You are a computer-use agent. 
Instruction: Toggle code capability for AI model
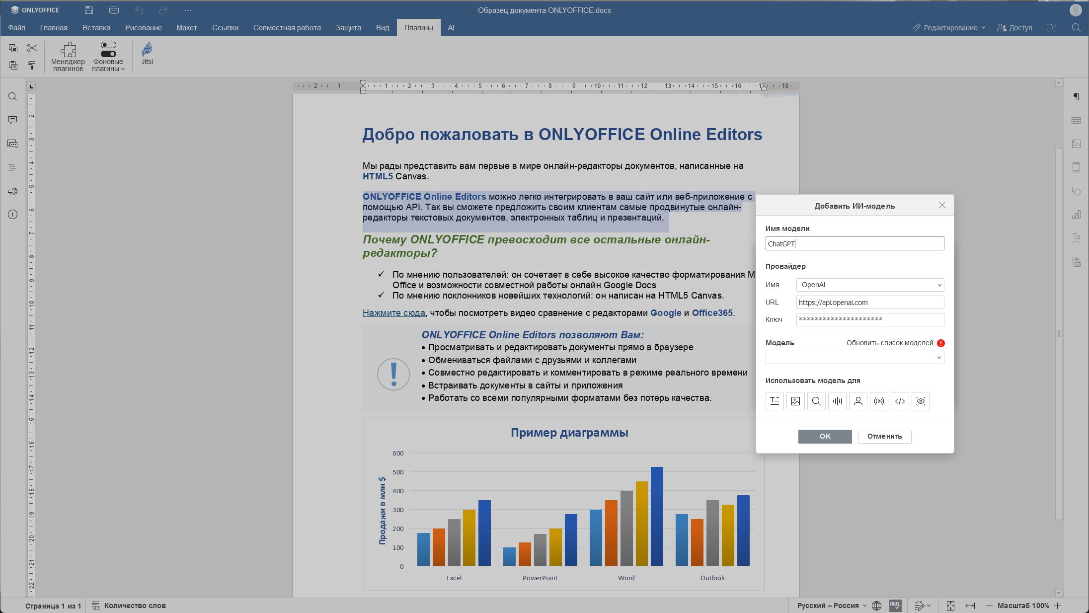[900, 401]
